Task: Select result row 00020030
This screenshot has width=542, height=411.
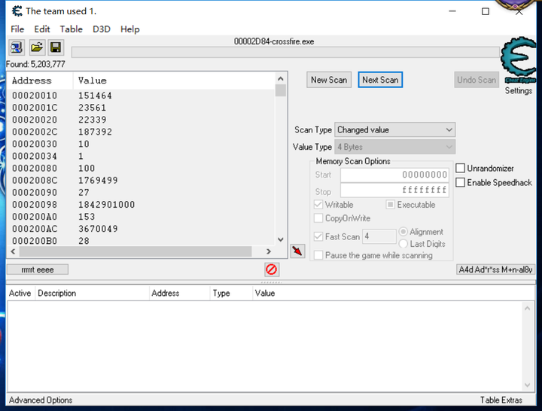Action: click(x=141, y=144)
